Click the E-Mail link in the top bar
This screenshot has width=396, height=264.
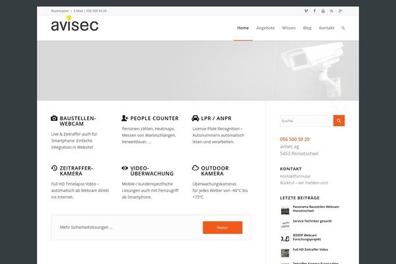tap(79, 11)
